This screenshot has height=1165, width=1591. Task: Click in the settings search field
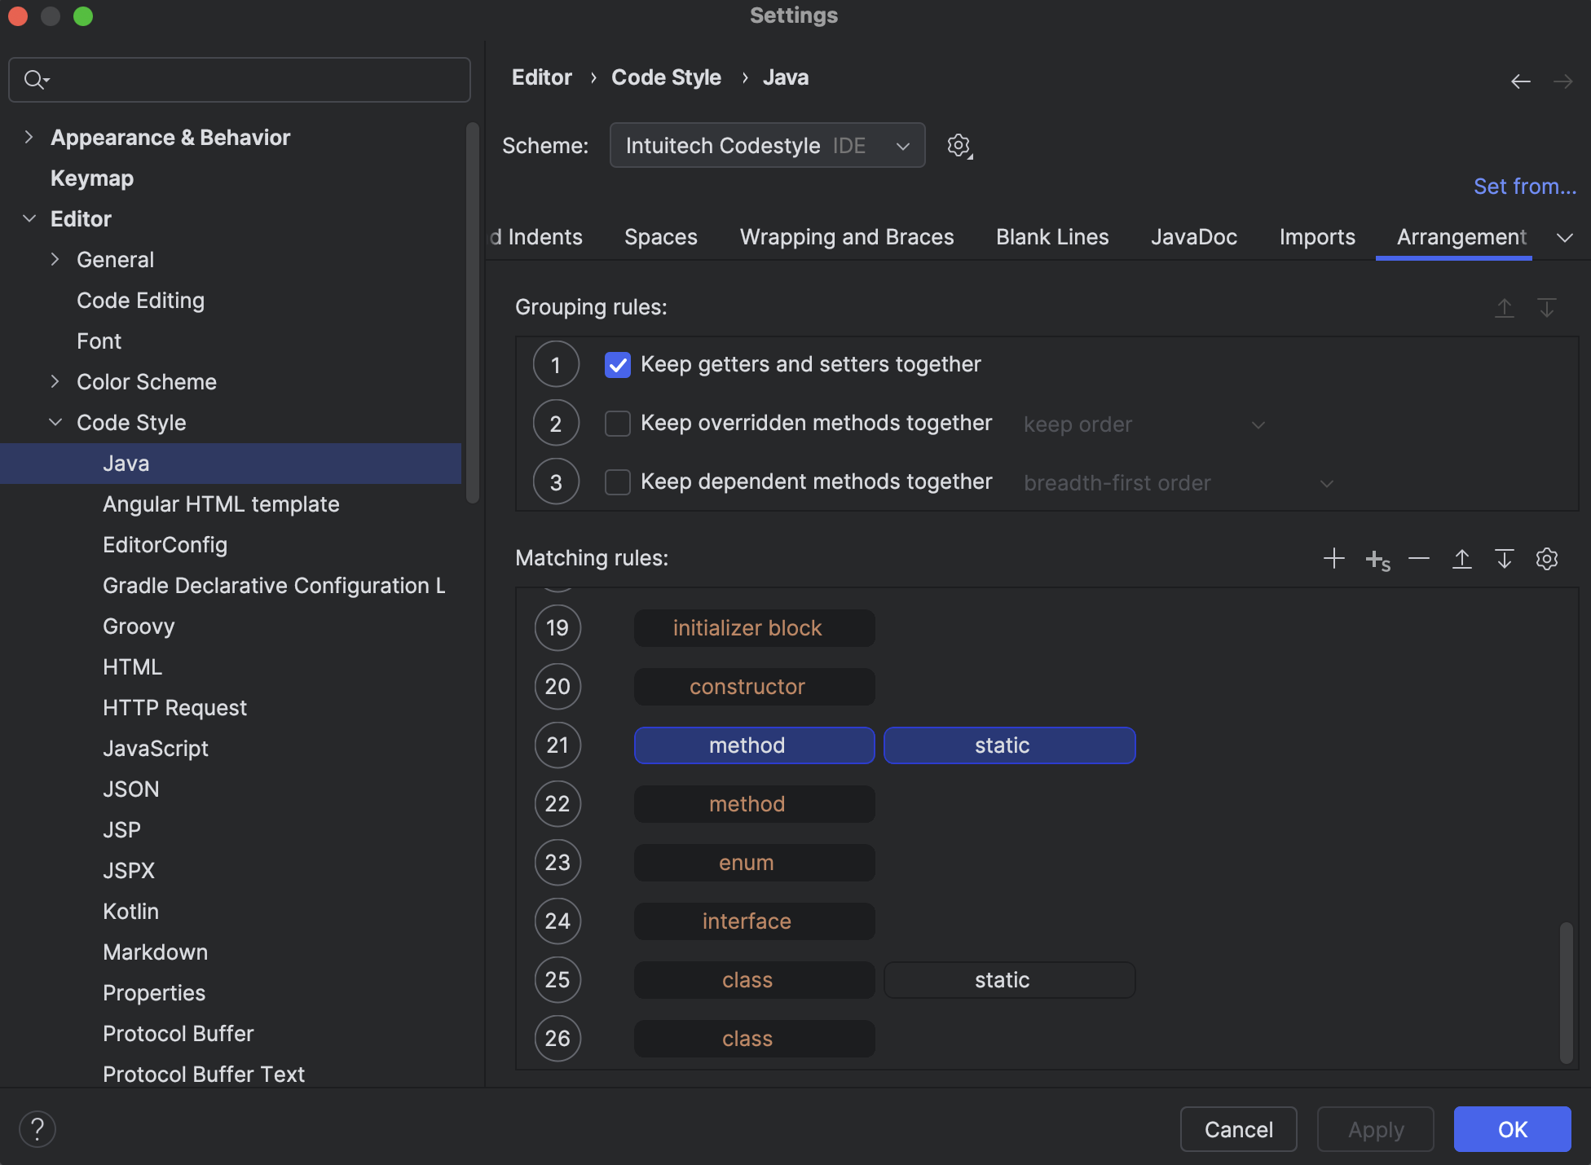click(240, 80)
